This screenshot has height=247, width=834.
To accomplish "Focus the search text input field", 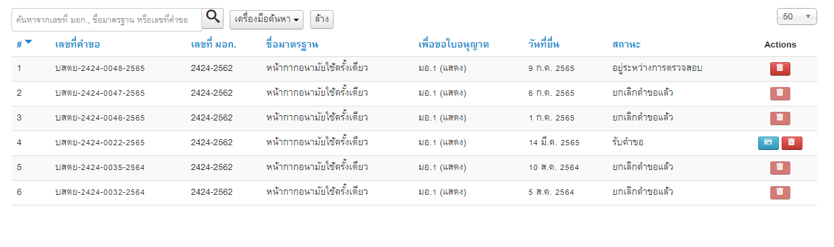I will (x=107, y=19).
